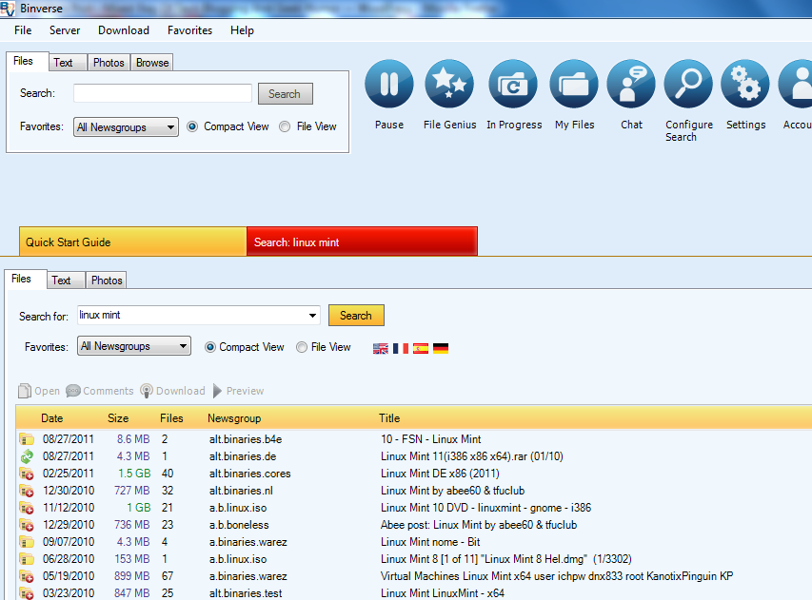812x600 pixels.
Task: Expand All Newsgroups dropdown in top panel
Action: (126, 127)
